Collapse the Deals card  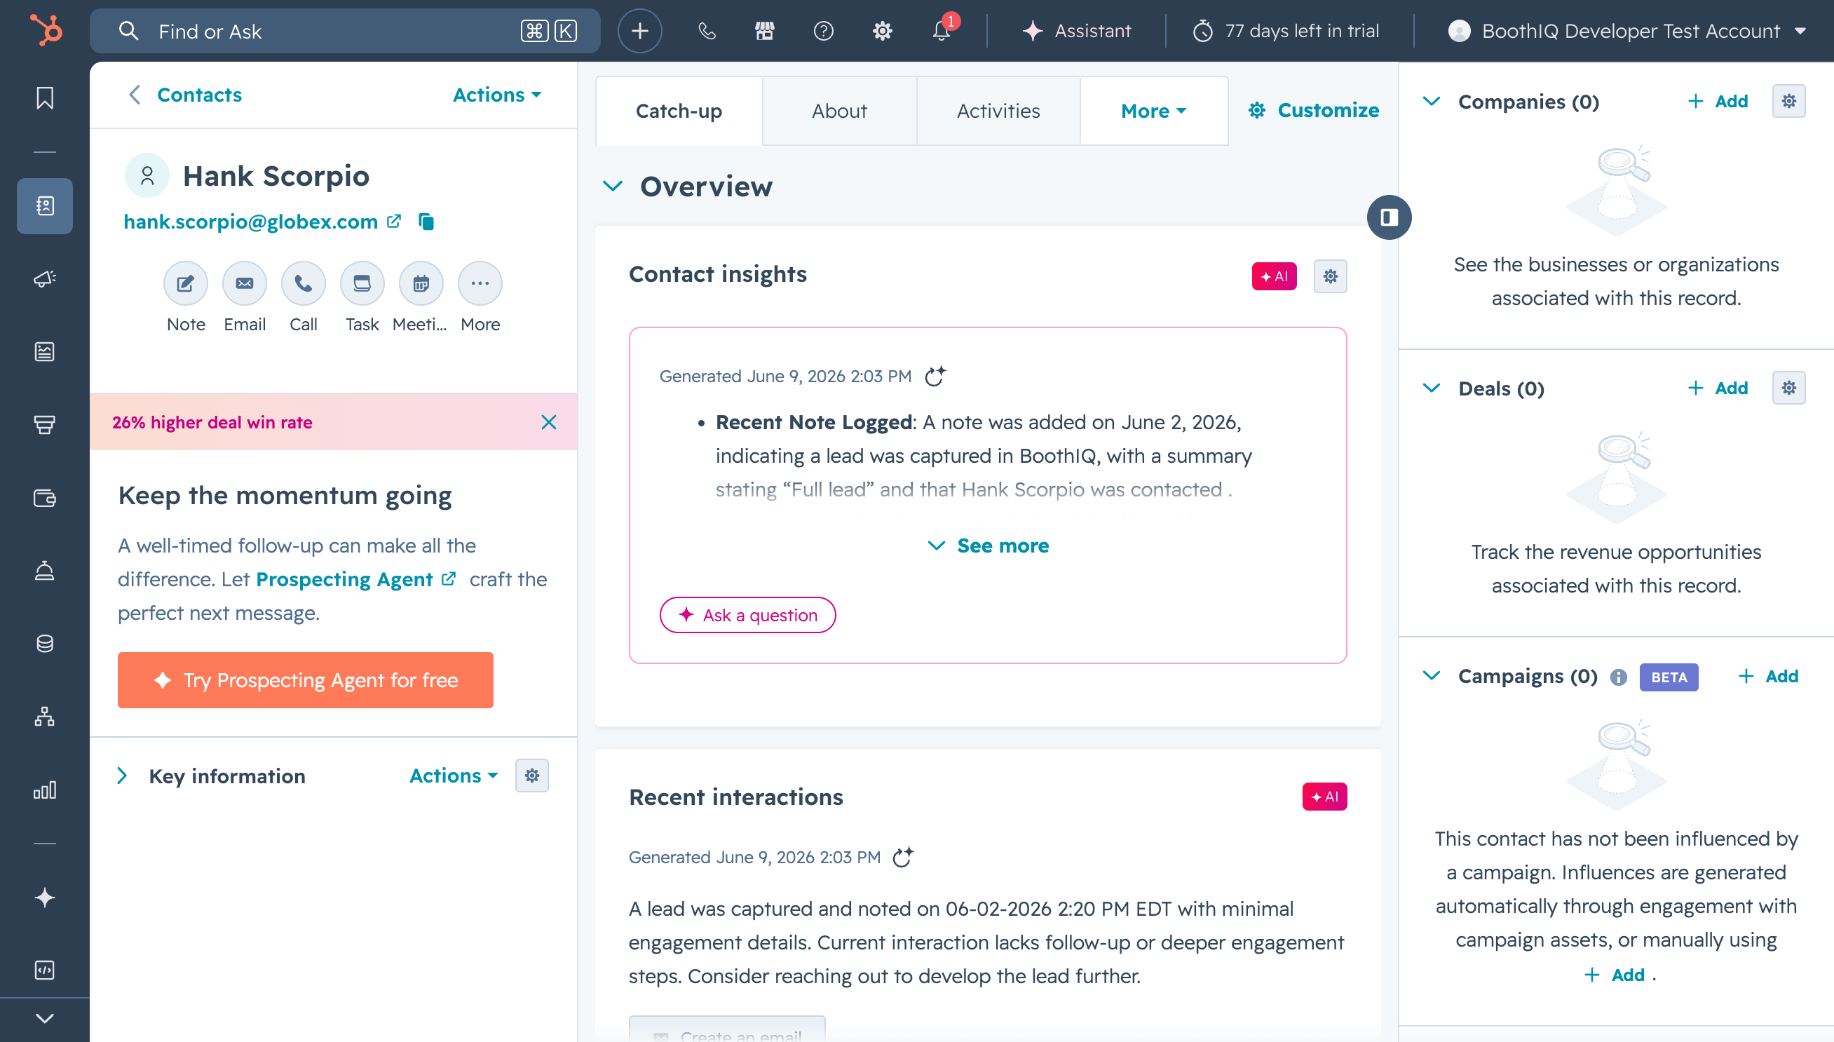coord(1432,388)
